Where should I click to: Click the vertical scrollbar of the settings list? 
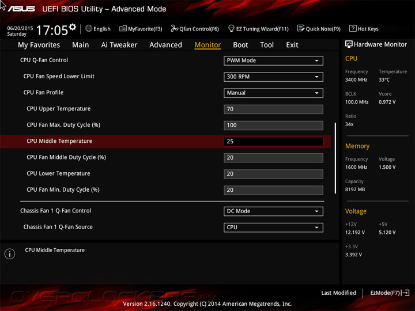335,158
